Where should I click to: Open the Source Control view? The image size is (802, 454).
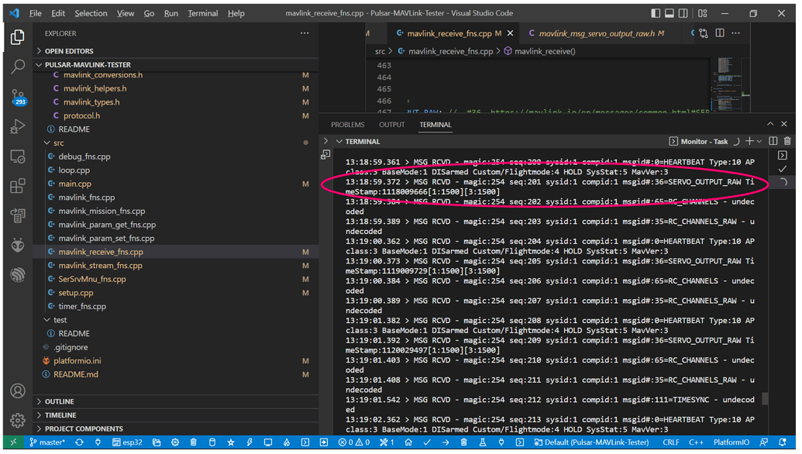(x=18, y=97)
